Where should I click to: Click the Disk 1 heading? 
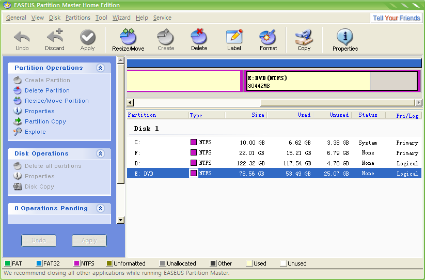coord(146,129)
